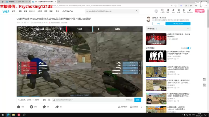Open the 大会员 icon in header
The height and width of the screenshot is (117, 209).
click(162, 11)
